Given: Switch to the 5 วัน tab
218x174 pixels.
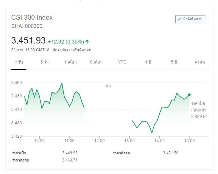Looking at the screenshot, I should [45, 62].
